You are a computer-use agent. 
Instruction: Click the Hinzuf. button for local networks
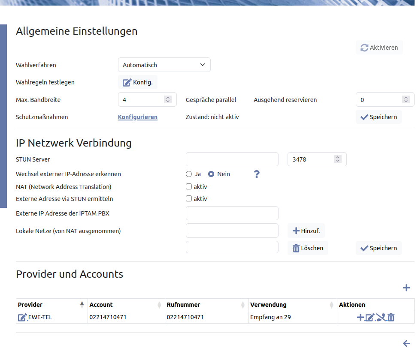click(x=306, y=231)
